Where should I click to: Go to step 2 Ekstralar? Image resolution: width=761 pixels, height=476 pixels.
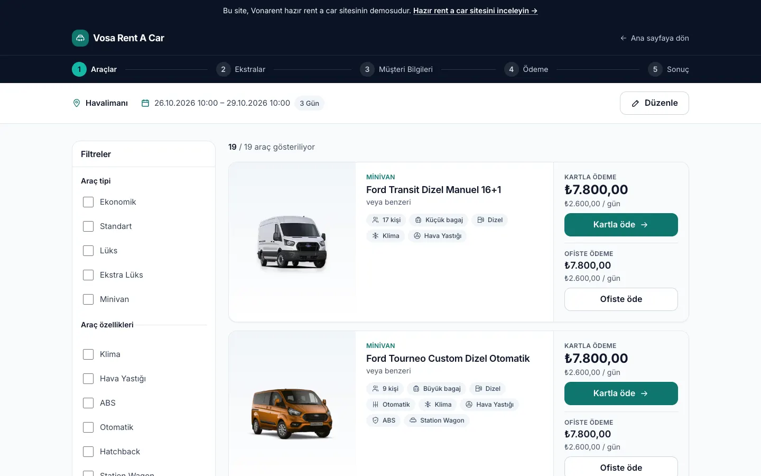click(240, 69)
